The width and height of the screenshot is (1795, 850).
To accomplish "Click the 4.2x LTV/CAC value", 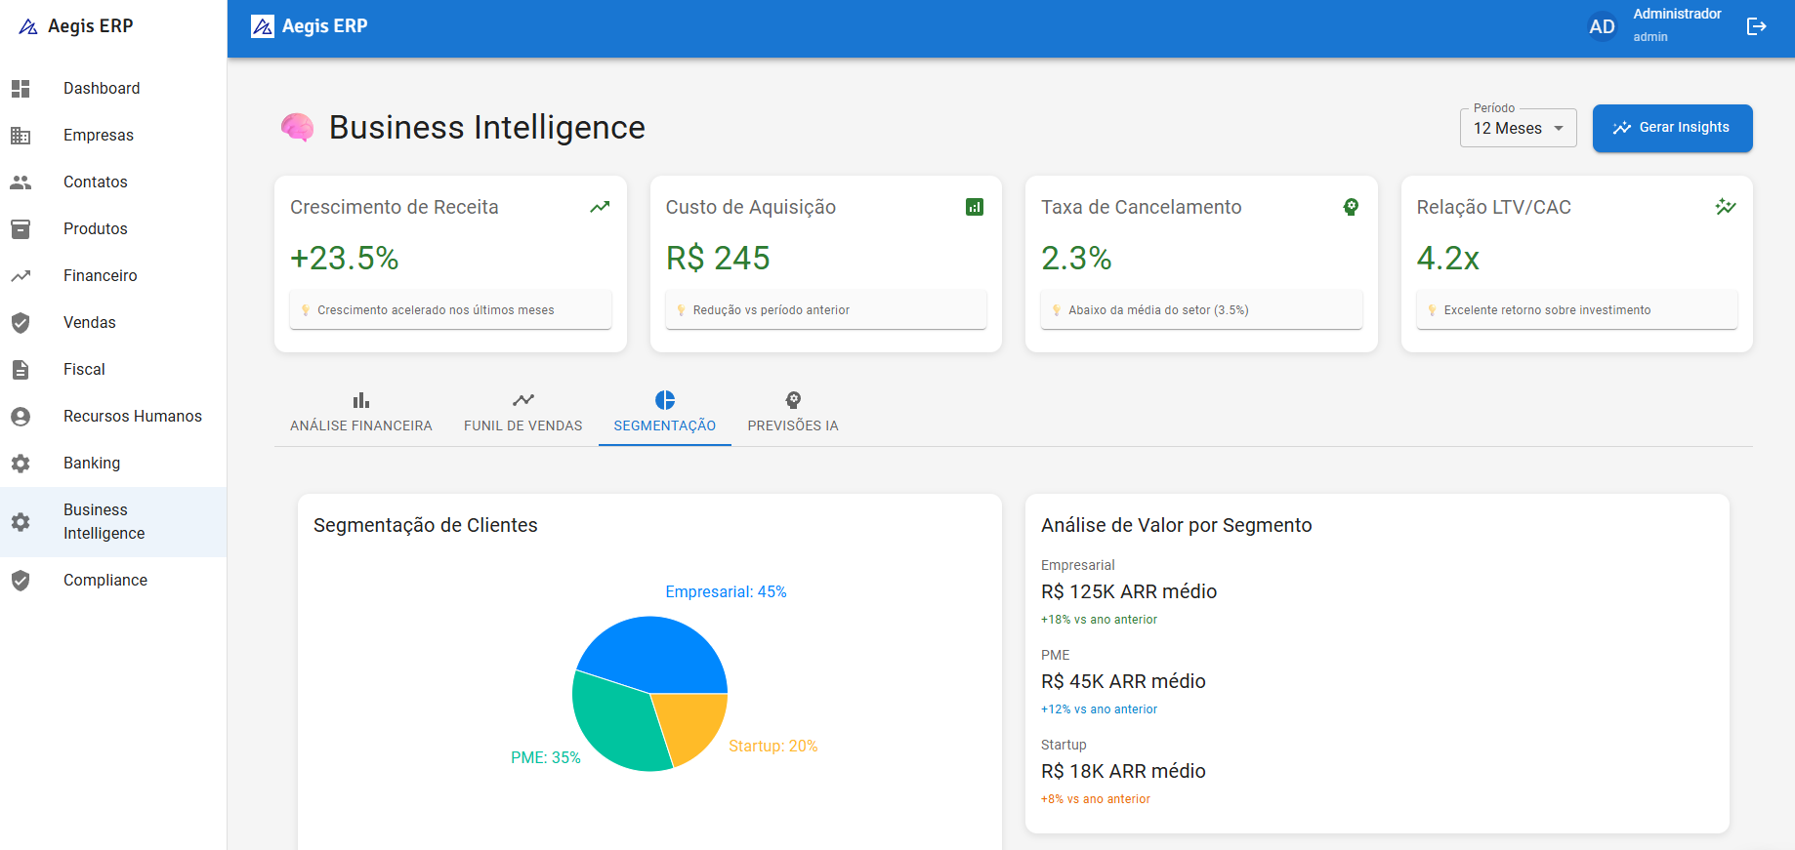I will 1448,259.
